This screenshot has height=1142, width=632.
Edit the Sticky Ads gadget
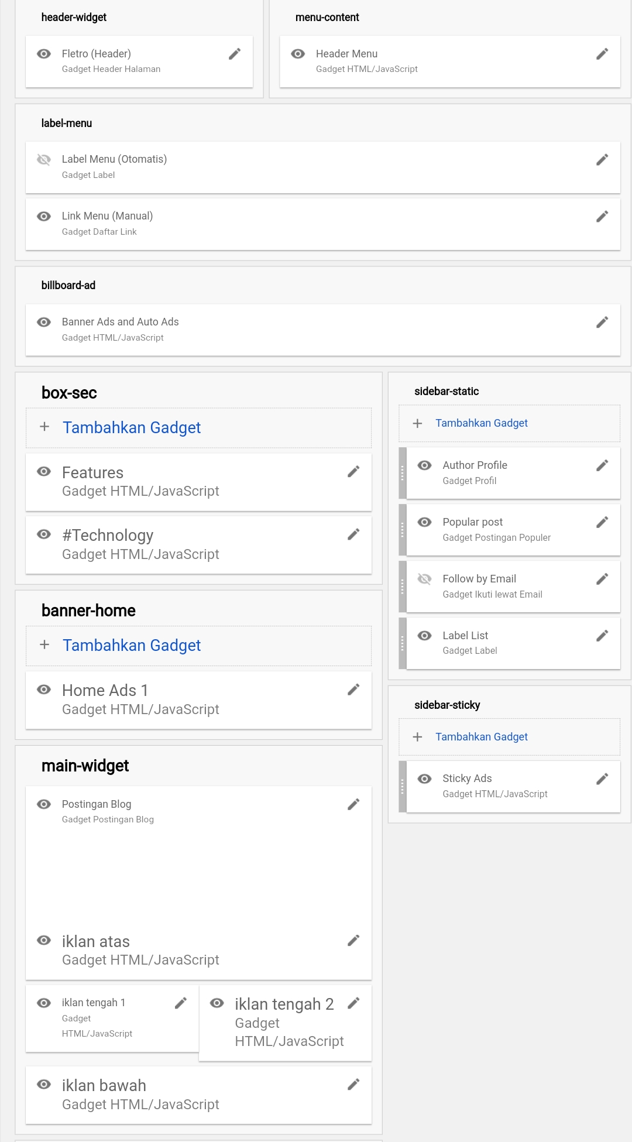pyautogui.click(x=602, y=779)
